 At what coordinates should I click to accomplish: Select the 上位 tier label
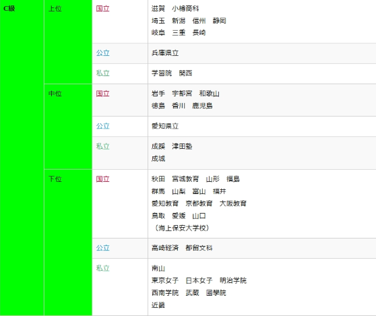55,9
